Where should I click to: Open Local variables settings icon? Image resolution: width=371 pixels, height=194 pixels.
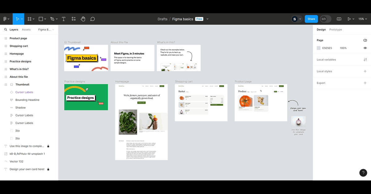(x=365, y=60)
